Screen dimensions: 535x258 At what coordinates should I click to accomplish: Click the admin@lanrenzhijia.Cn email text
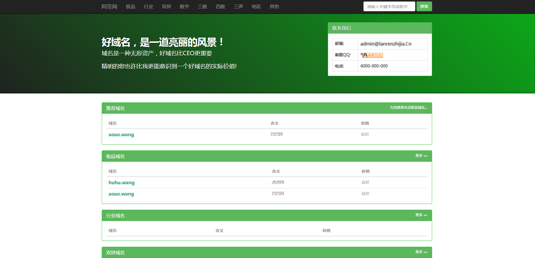[386, 44]
